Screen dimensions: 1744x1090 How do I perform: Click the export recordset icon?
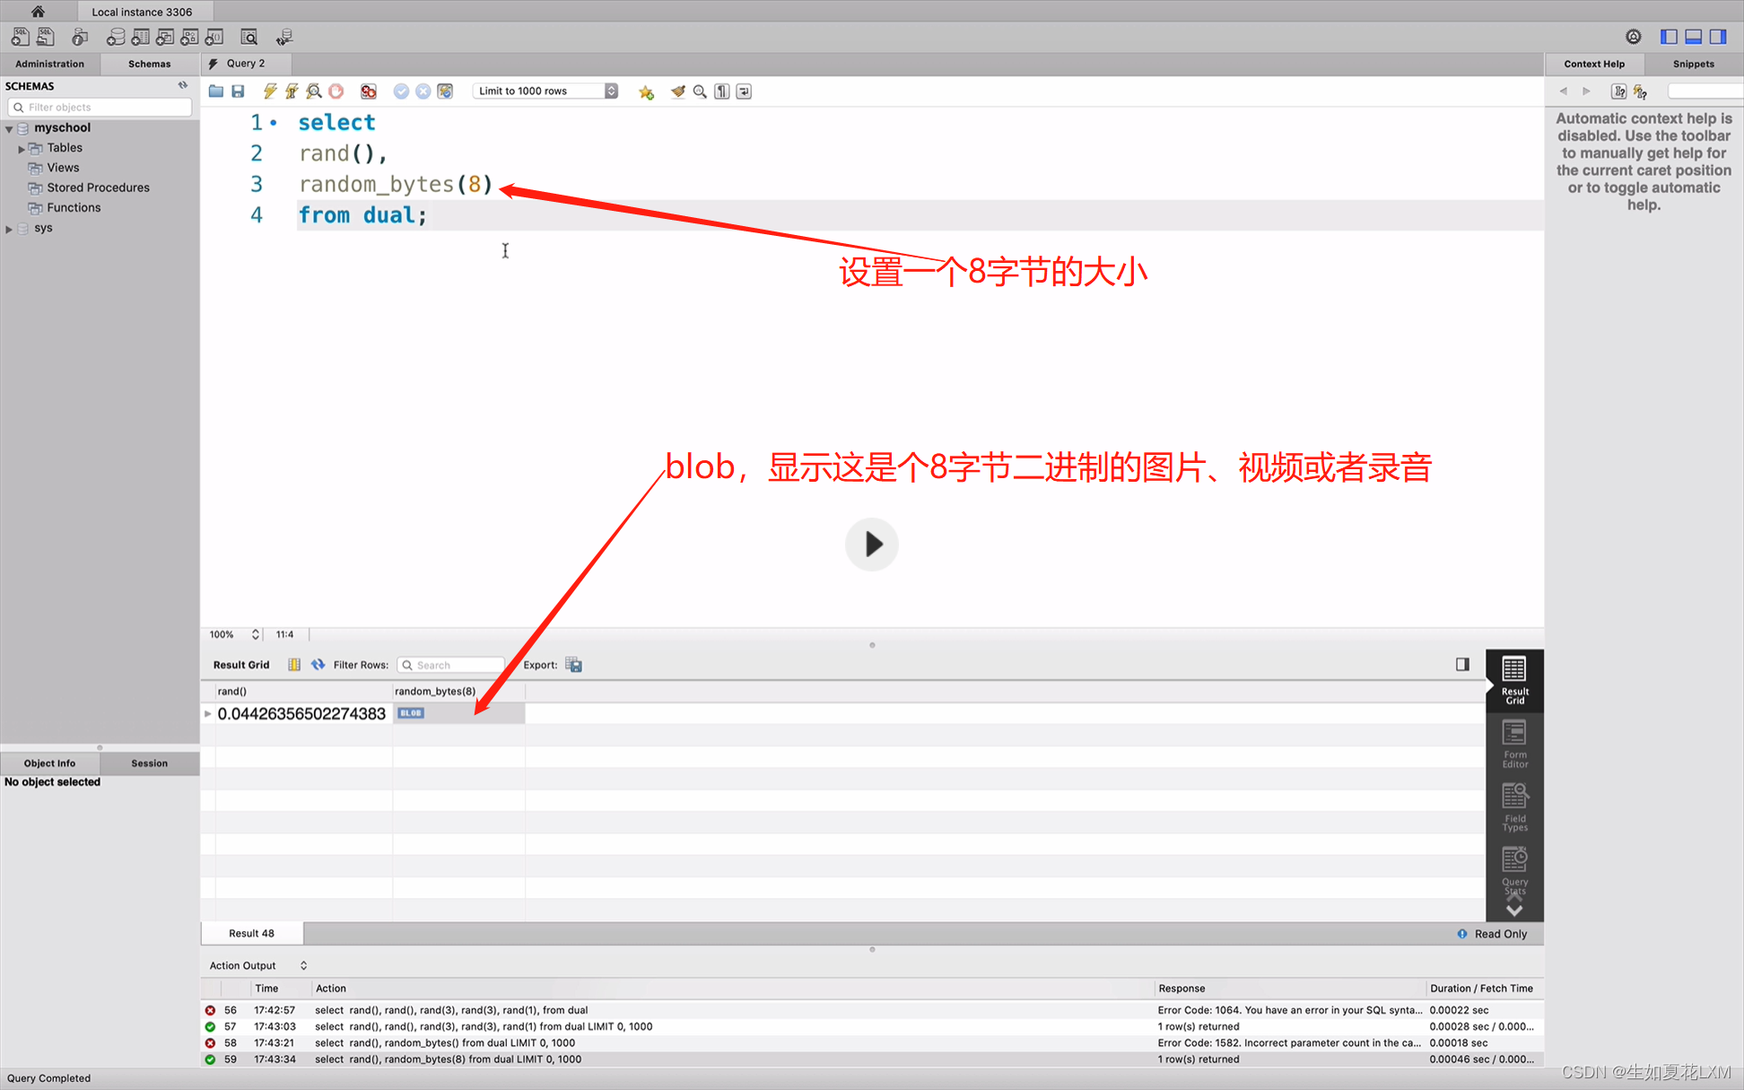(x=574, y=665)
